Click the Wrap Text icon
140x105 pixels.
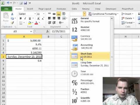pyautogui.click(x=64, y=14)
